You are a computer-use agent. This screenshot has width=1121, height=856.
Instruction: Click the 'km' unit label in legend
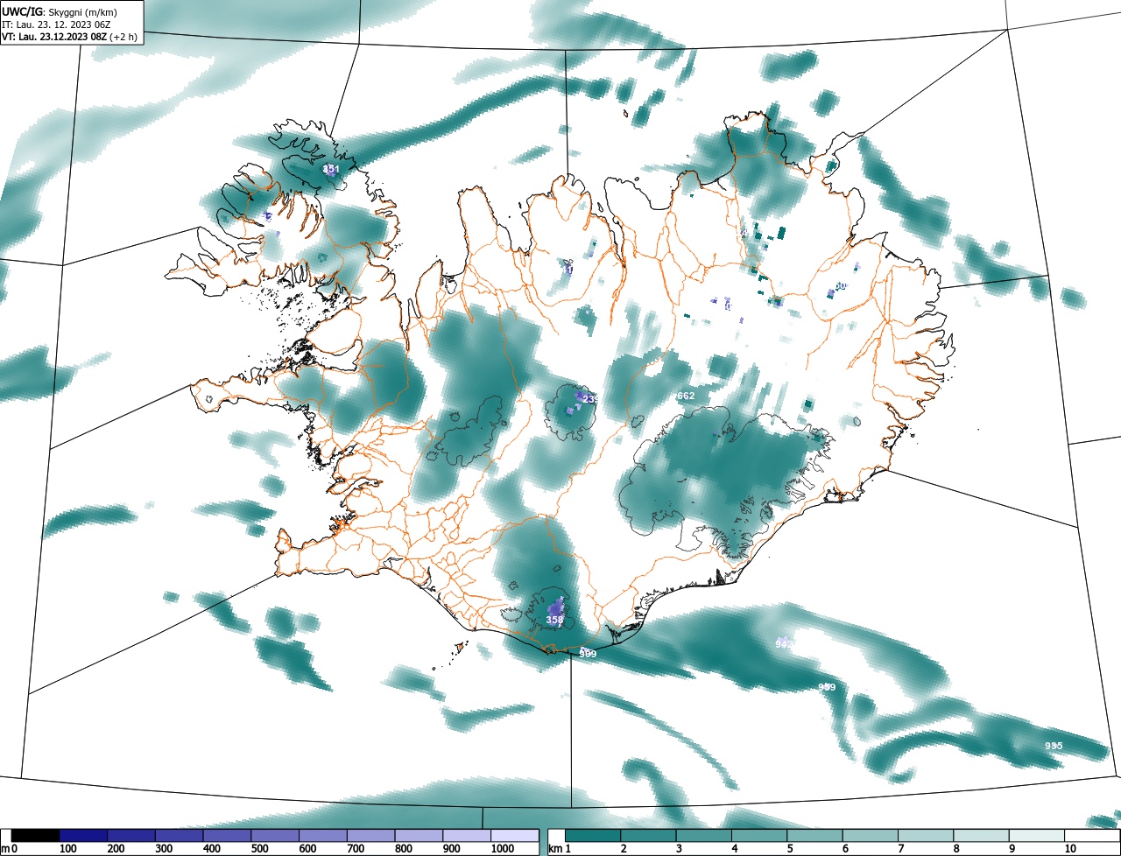(554, 849)
